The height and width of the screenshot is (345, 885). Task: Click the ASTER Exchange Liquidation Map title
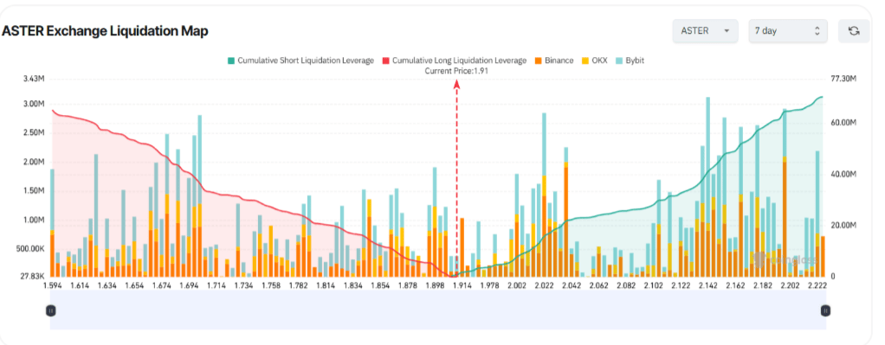pos(105,31)
